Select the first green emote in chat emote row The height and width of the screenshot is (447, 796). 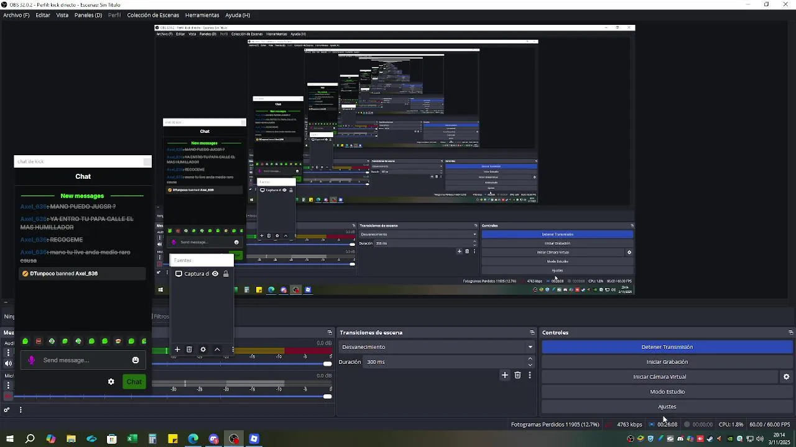[x=25, y=341]
